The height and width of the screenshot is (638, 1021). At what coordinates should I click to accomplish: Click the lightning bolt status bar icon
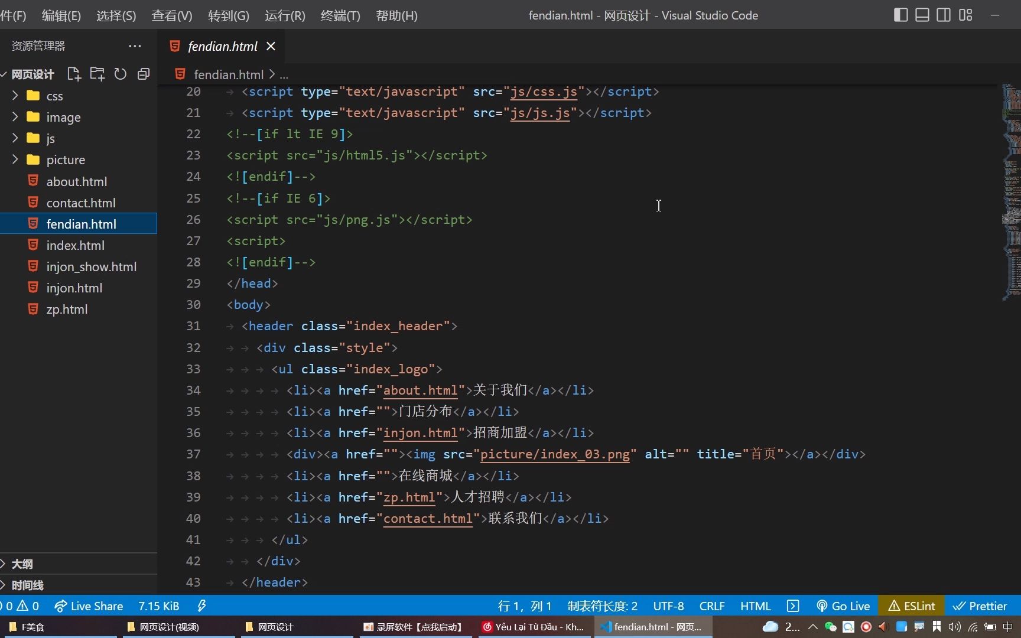coord(201,606)
